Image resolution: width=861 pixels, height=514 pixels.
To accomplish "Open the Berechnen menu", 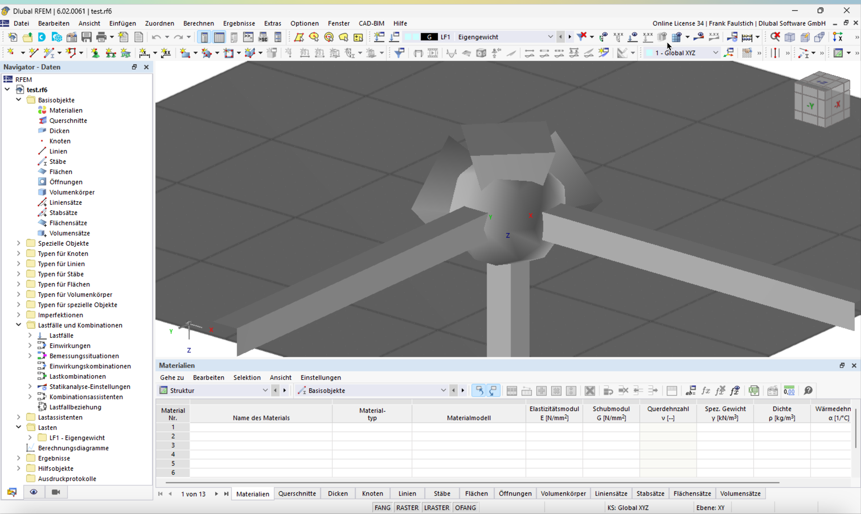I will point(198,23).
